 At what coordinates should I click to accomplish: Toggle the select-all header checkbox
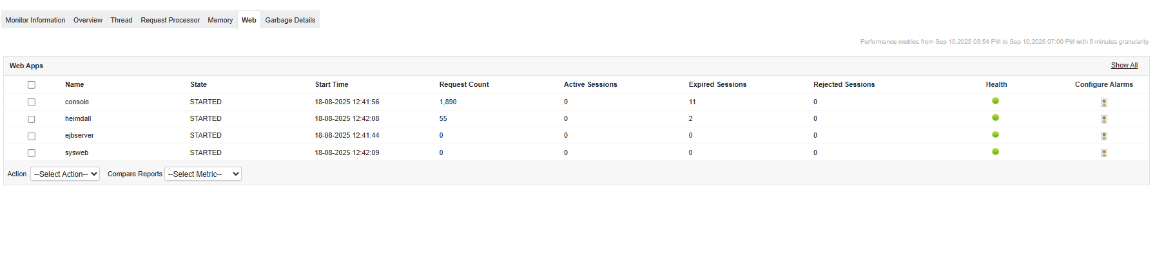[32, 85]
